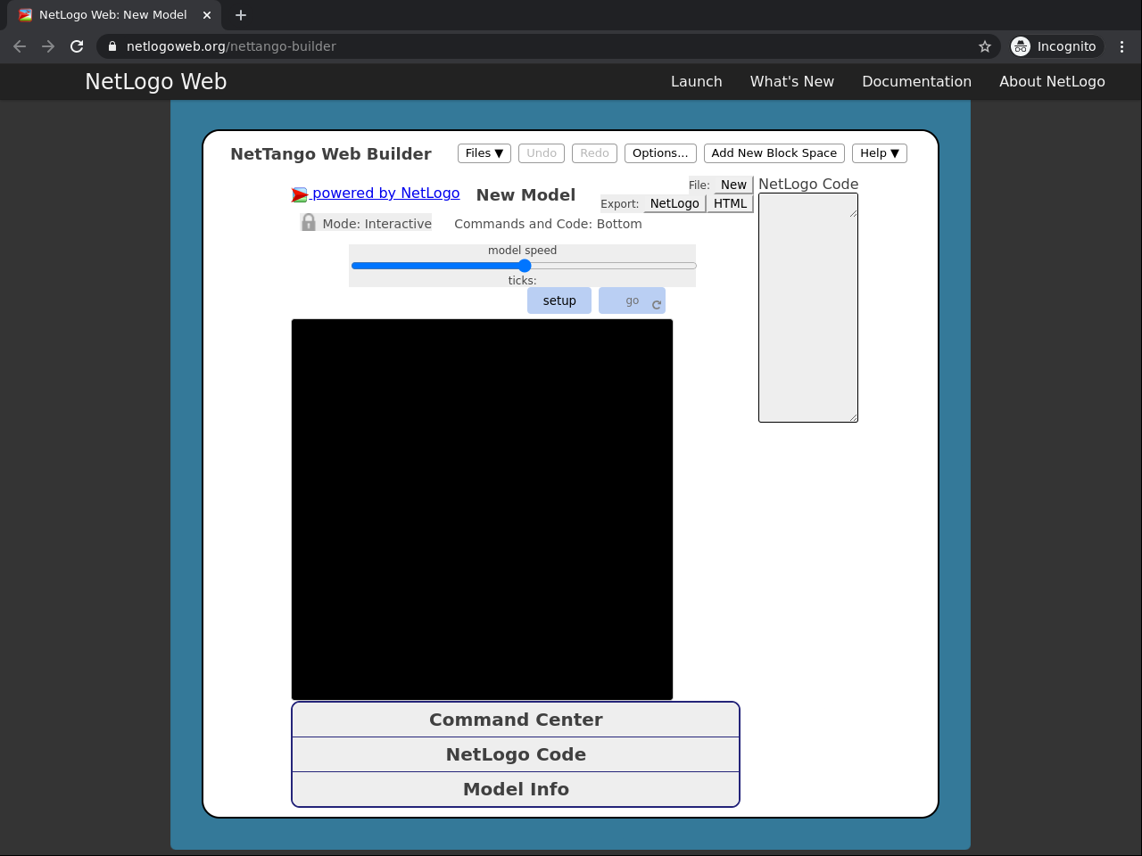This screenshot has width=1142, height=856.
Task: Close the NetLogo Web browser tab
Action: tap(207, 15)
